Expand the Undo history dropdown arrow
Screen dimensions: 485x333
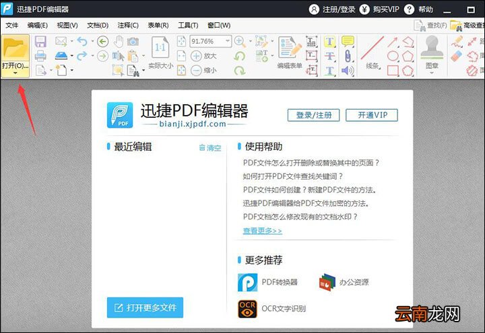pyautogui.click(x=92, y=41)
